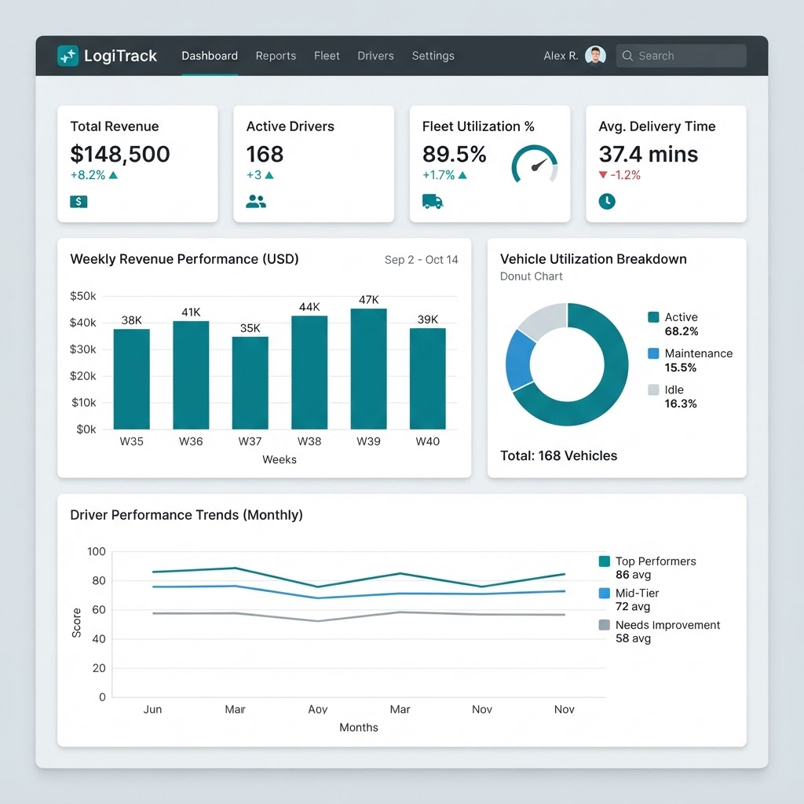Click the dollar bill revenue icon
Screen dimensions: 804x804
79,202
